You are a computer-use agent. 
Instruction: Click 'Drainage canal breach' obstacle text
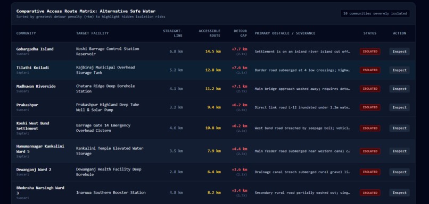pos(302,172)
